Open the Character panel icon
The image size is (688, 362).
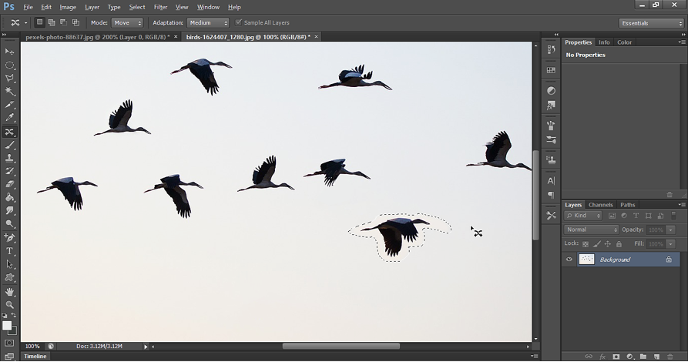(551, 180)
